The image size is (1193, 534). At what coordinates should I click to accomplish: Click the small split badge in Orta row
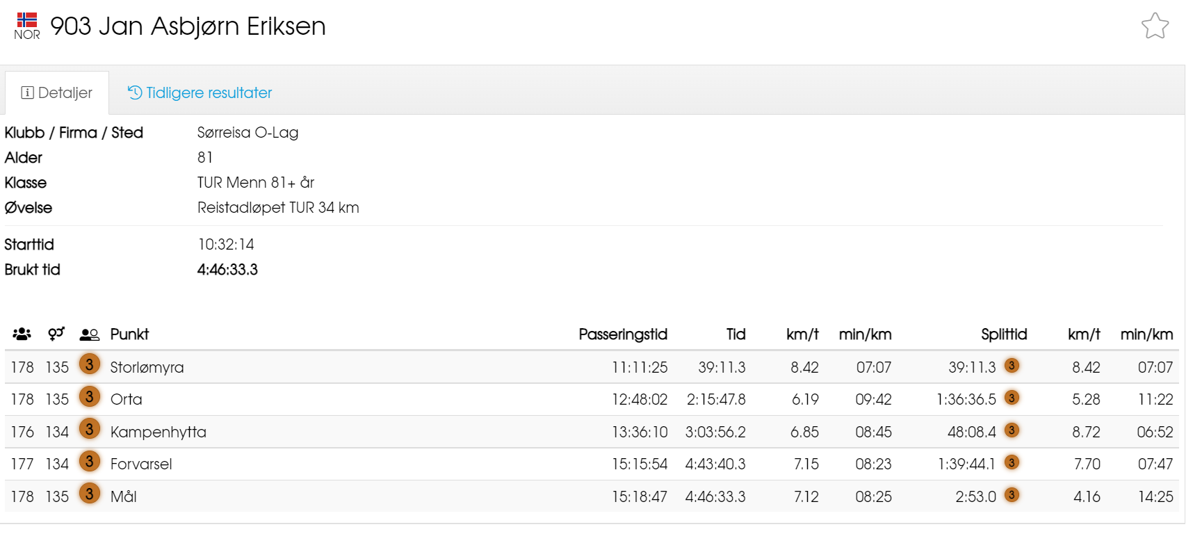1012,398
